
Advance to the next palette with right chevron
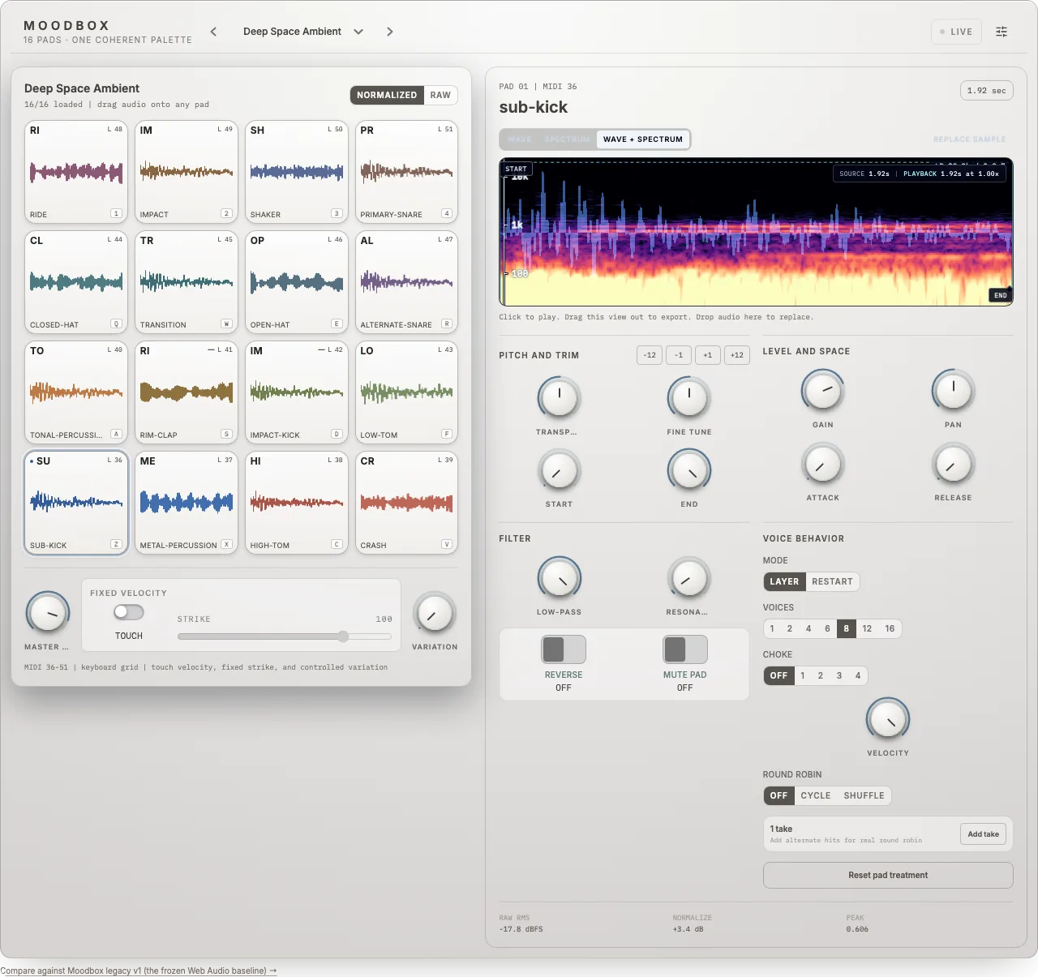390,32
